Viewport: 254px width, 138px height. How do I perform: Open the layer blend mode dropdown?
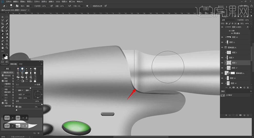[228, 20]
